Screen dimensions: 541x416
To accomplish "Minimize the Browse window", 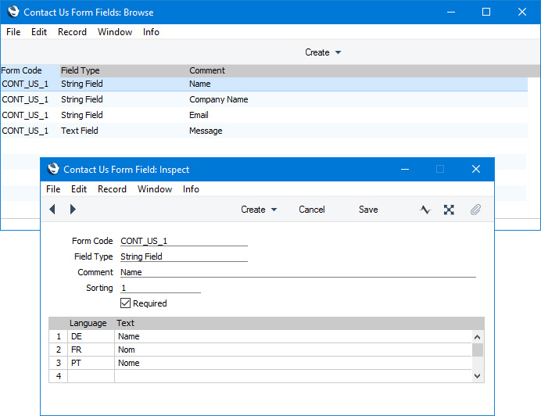I will click(x=451, y=12).
